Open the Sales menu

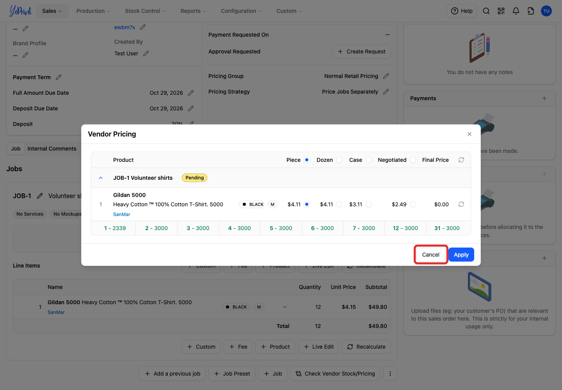click(x=52, y=11)
